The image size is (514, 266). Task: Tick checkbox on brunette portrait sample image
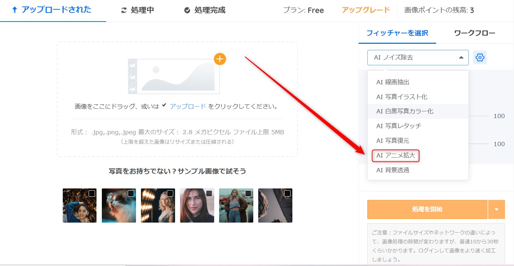pyautogui.click(x=209, y=193)
